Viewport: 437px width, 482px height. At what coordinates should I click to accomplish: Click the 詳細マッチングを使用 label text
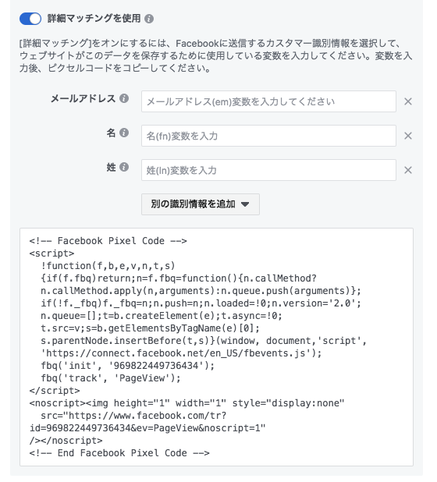(x=94, y=19)
